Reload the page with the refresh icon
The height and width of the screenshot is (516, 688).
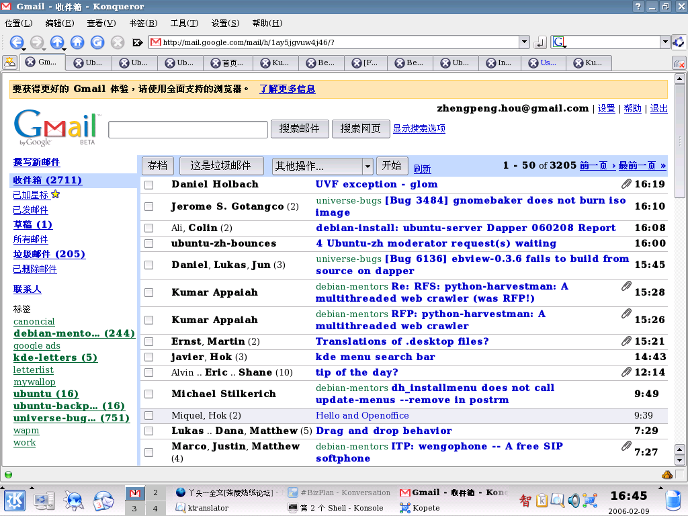[x=97, y=42]
